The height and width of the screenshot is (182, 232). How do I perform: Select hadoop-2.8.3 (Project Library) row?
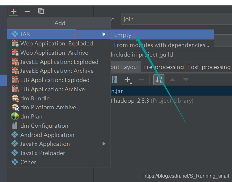171,101
